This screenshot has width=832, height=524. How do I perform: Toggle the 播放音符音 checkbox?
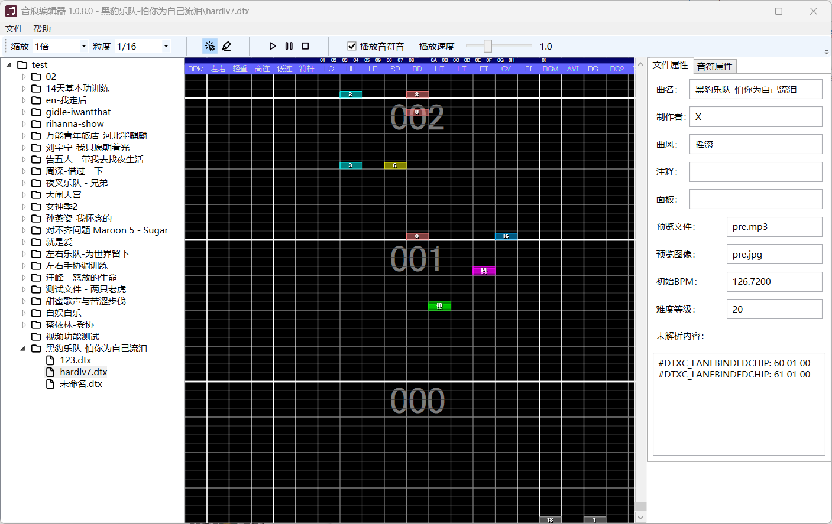click(x=352, y=46)
